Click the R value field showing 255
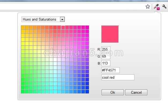Viewport: 168px width, 106px height. 106,49
